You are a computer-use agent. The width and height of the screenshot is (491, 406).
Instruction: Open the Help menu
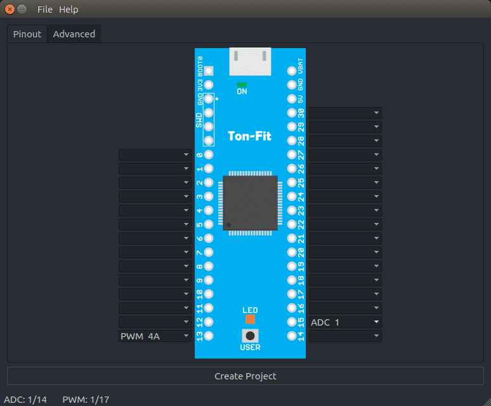click(69, 10)
